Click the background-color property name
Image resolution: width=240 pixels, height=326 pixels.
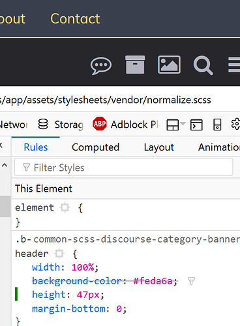[77, 281]
